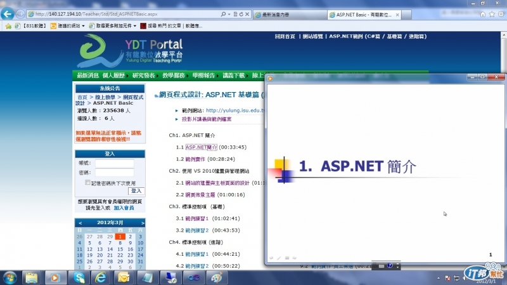The width and height of the screenshot is (507, 285).
Task: Show hidden tray icons arrow
Action: click(x=439, y=278)
